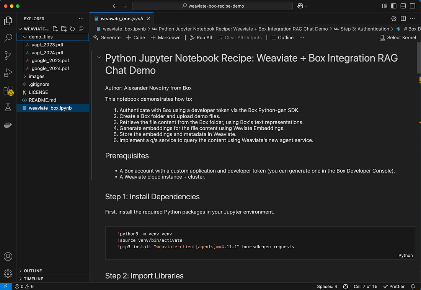Open the .gitignore file
Screen dimensions: 421x290
[x=53, y=84]
